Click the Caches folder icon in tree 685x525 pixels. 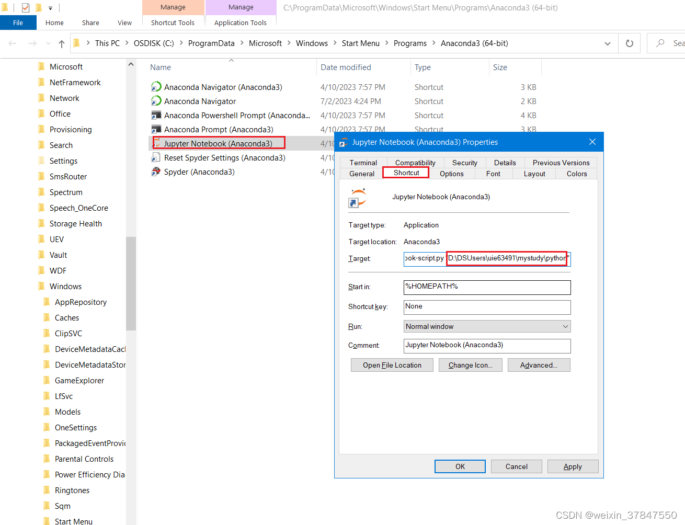47,317
